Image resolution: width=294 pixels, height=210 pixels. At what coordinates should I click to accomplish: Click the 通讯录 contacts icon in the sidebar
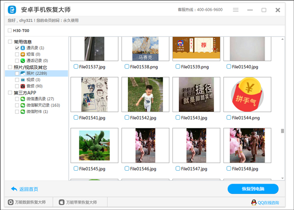tap(23, 48)
